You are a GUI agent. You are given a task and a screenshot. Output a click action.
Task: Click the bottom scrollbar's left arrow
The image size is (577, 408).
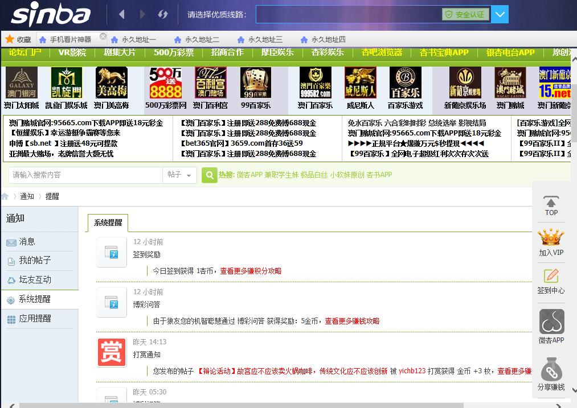(x=12, y=405)
